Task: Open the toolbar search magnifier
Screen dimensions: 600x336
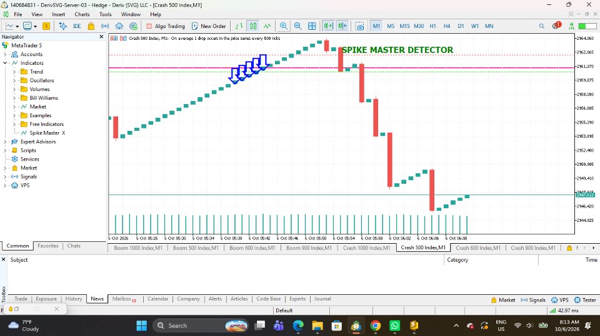Action: [x=541, y=26]
